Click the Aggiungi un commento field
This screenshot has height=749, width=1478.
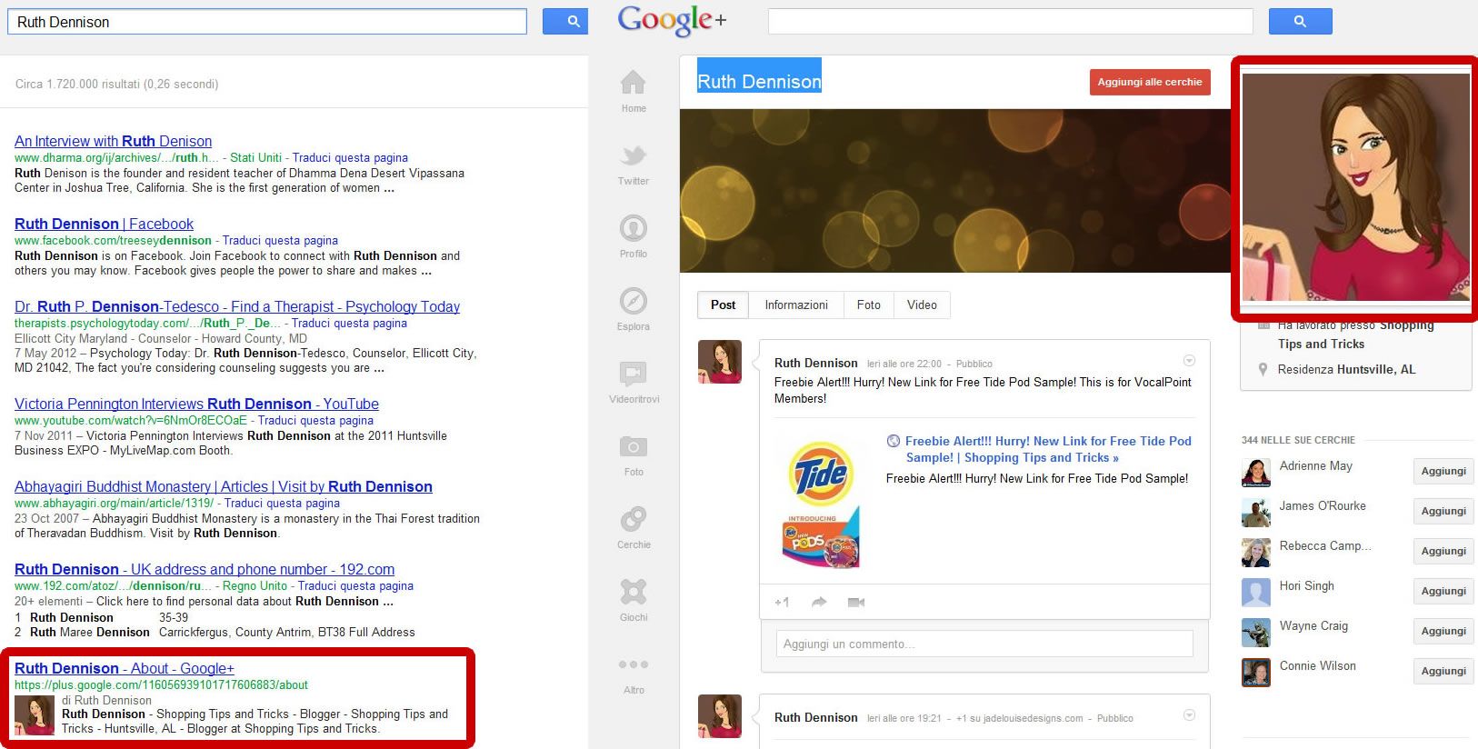click(984, 644)
